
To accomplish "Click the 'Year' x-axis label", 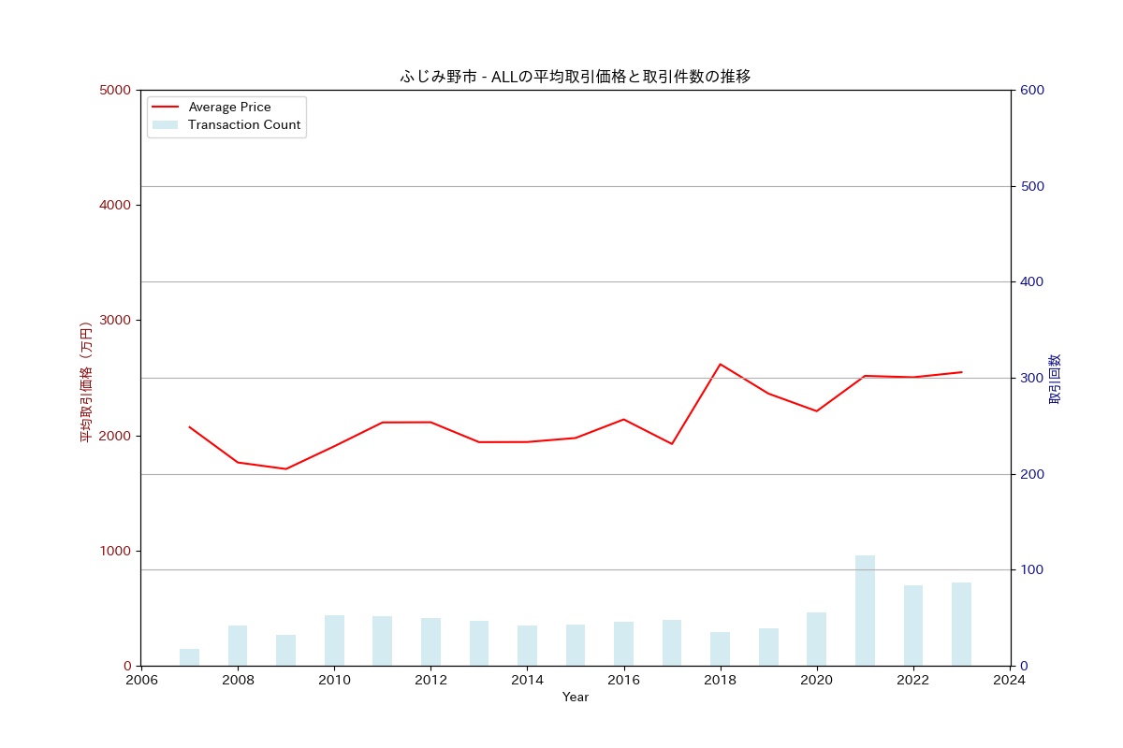I will [576, 698].
